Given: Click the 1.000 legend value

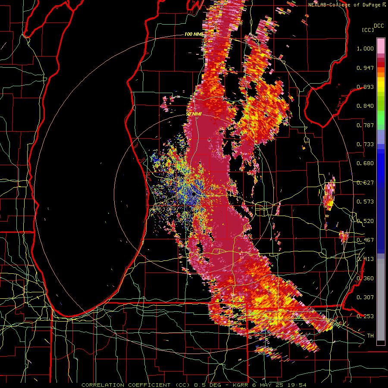Looking at the screenshot, I should [x=365, y=48].
